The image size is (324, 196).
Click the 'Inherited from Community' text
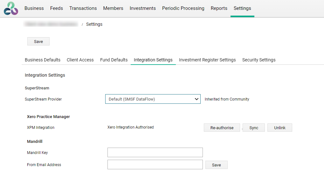pyautogui.click(x=227, y=99)
